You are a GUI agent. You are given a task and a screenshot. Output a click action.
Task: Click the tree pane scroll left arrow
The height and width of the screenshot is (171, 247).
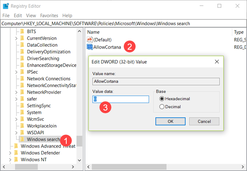click(4, 167)
